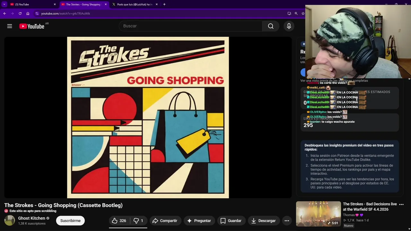Click inside the Buscar search field

191,26
